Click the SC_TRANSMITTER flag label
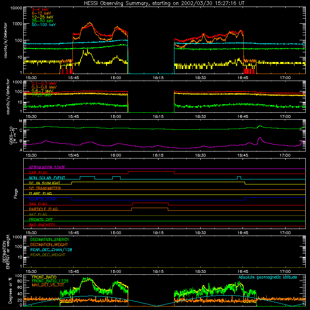310x310 pixels. click(x=45, y=188)
